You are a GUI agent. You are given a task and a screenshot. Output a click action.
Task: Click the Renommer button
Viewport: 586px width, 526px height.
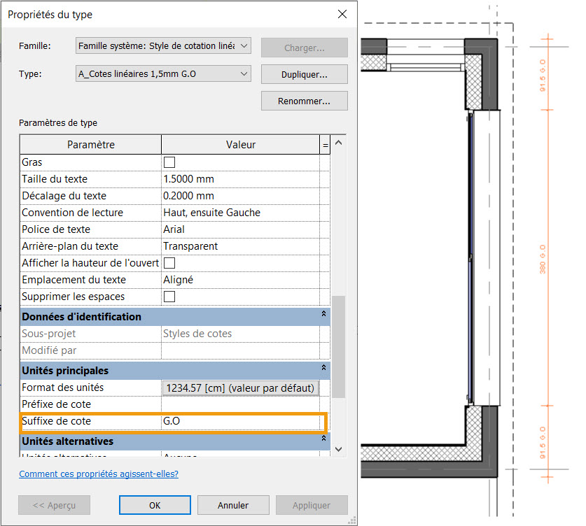click(x=305, y=101)
